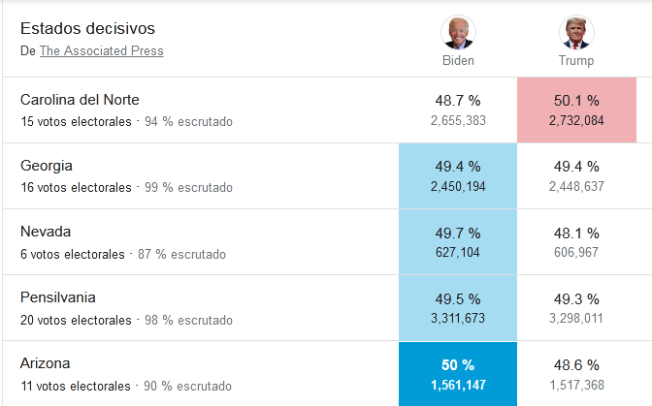The height and width of the screenshot is (406, 652).
Task: Click Biden's light blue Georgia cell
Action: tap(458, 175)
